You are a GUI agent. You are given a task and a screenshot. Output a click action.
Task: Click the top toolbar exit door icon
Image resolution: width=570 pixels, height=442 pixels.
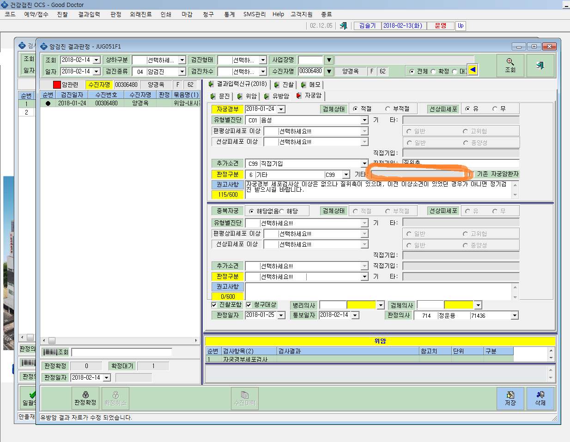pyautogui.click(x=343, y=26)
